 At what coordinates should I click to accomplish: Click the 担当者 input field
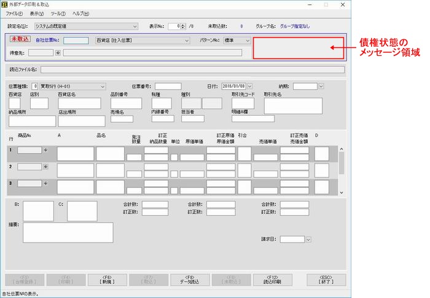[x=193, y=119]
